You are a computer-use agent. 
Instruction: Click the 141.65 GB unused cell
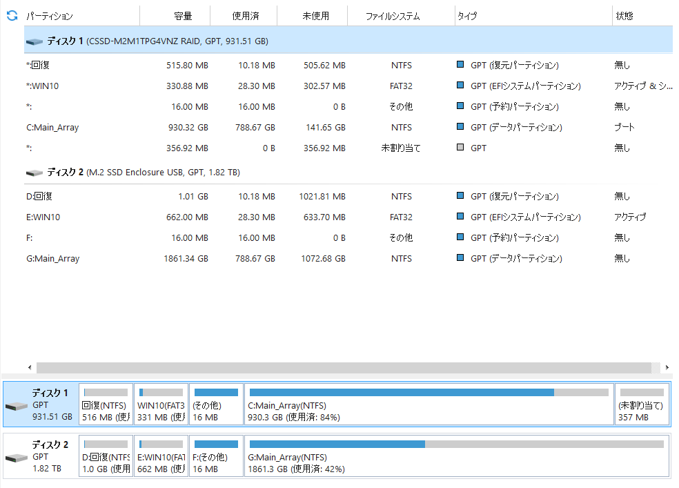pos(325,127)
